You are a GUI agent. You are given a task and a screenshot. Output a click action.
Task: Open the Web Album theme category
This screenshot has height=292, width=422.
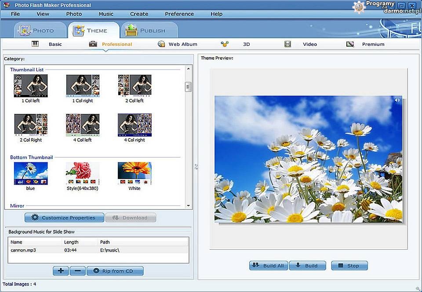point(178,44)
